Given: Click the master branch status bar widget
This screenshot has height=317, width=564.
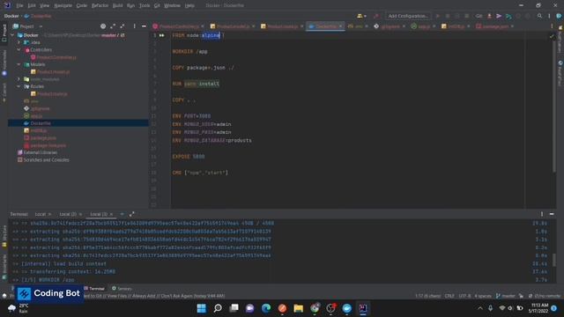Looking at the screenshot, I should tap(506, 296).
